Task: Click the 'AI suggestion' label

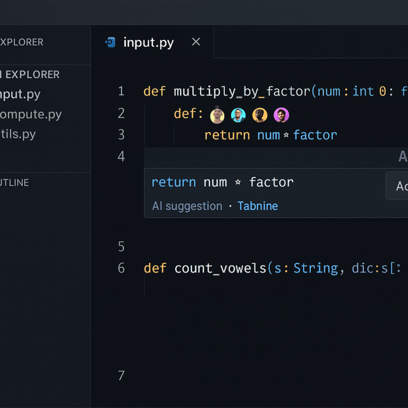Action: (x=187, y=206)
